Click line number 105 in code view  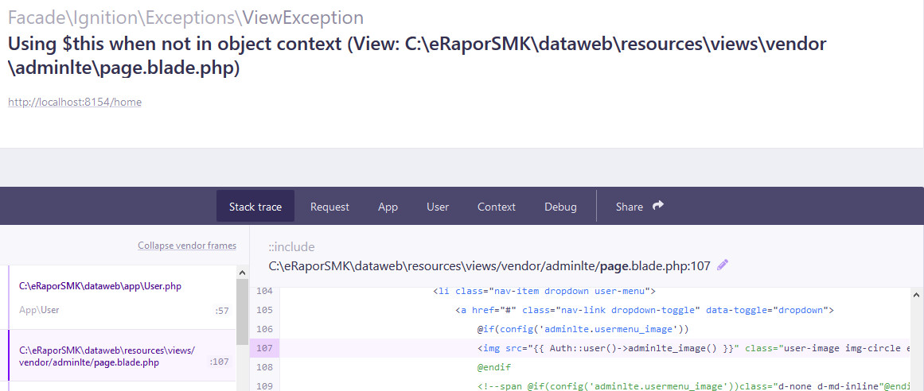pos(264,310)
